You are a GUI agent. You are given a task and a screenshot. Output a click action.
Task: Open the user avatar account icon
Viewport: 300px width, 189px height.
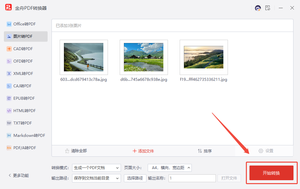point(258,8)
